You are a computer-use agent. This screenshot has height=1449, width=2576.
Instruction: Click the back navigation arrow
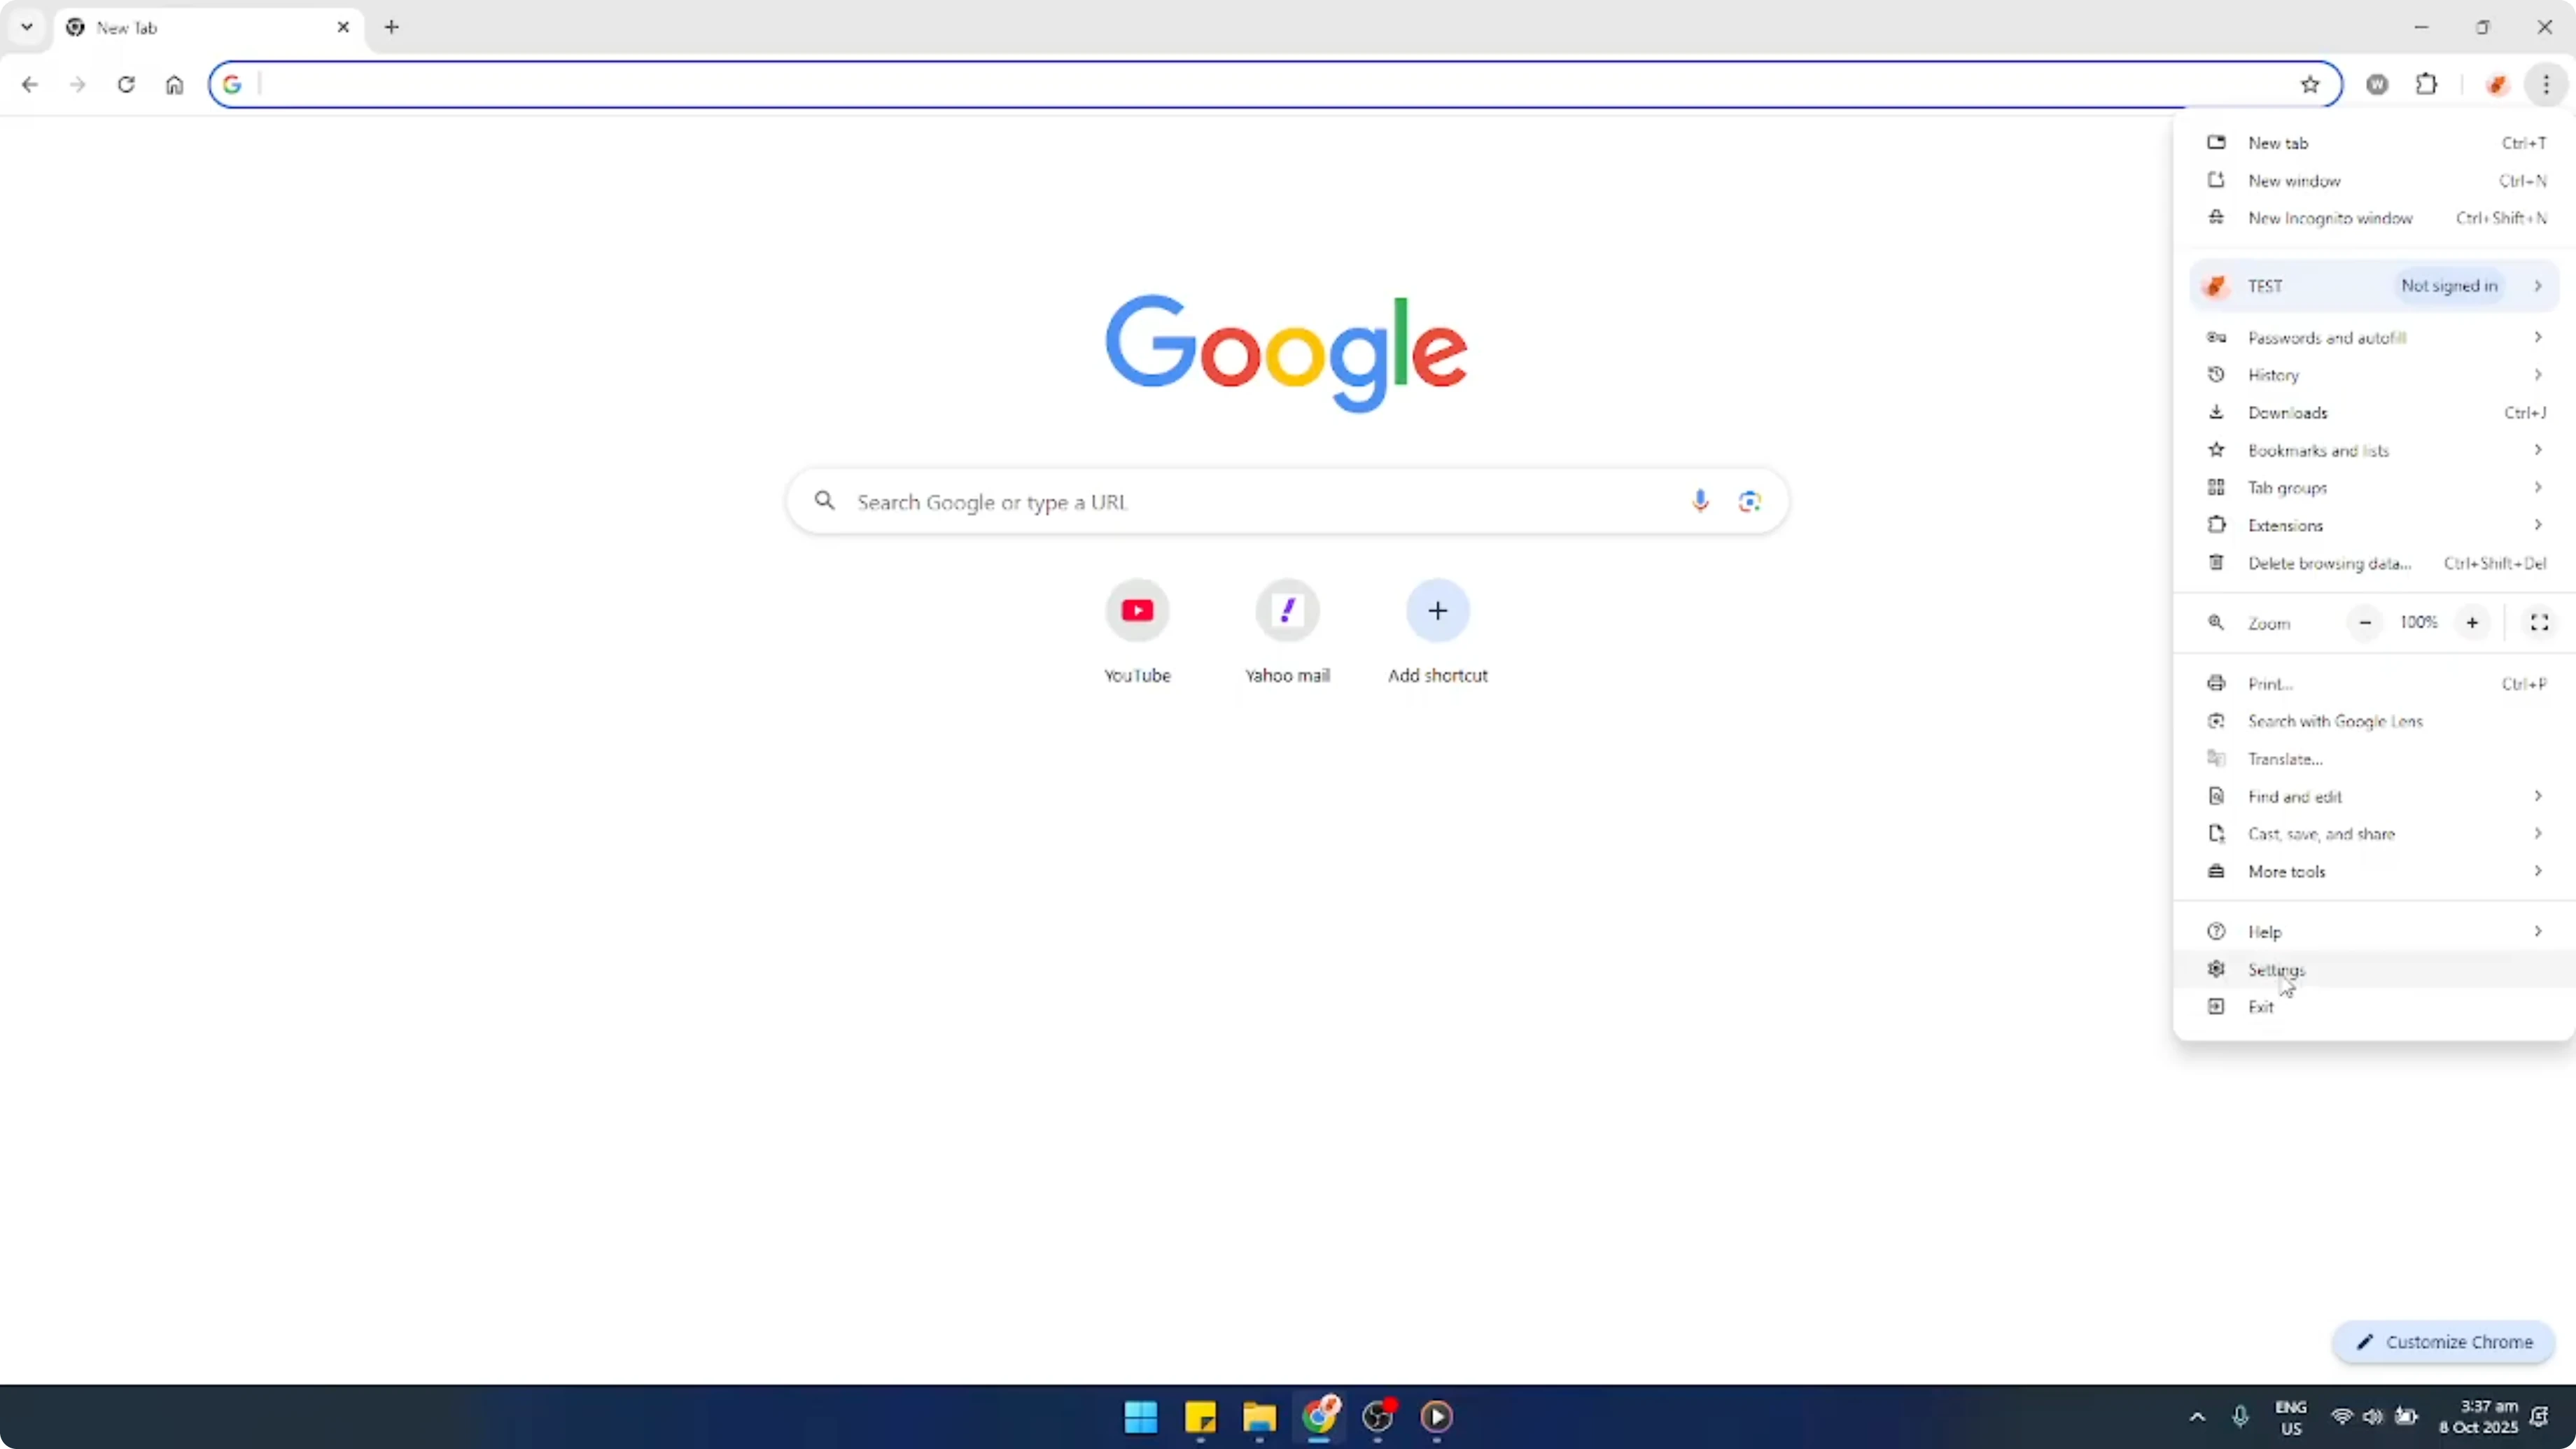[30, 85]
